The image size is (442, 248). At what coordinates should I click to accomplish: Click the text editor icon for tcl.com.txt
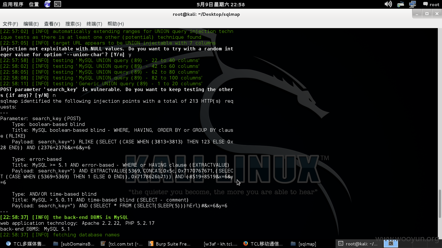(x=103, y=244)
